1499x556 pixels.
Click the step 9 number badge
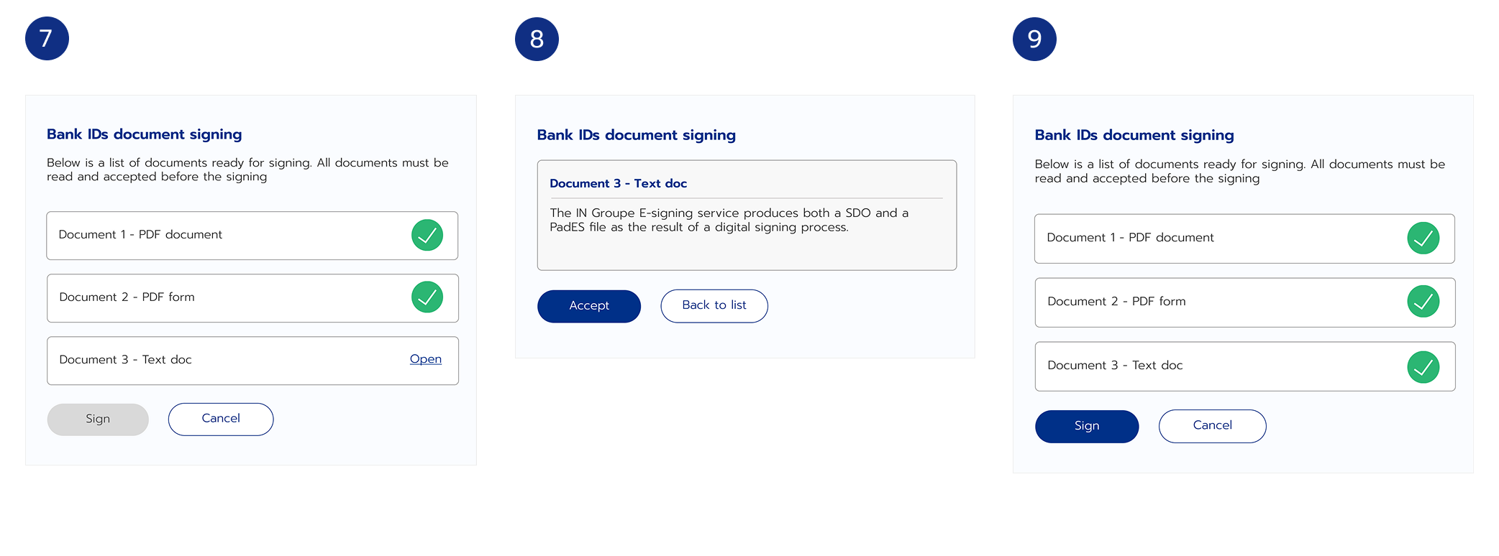(x=1034, y=39)
